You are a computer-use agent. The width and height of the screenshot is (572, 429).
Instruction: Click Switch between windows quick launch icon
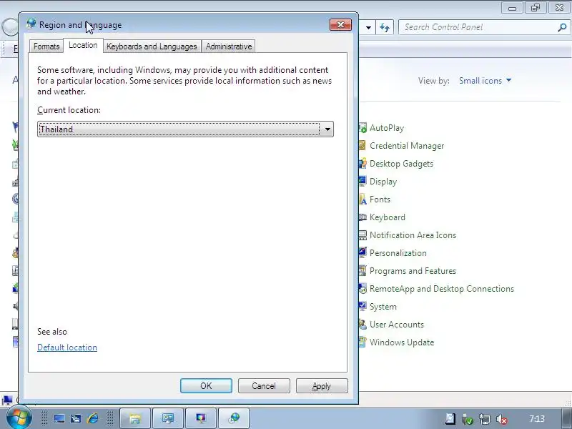click(x=76, y=418)
